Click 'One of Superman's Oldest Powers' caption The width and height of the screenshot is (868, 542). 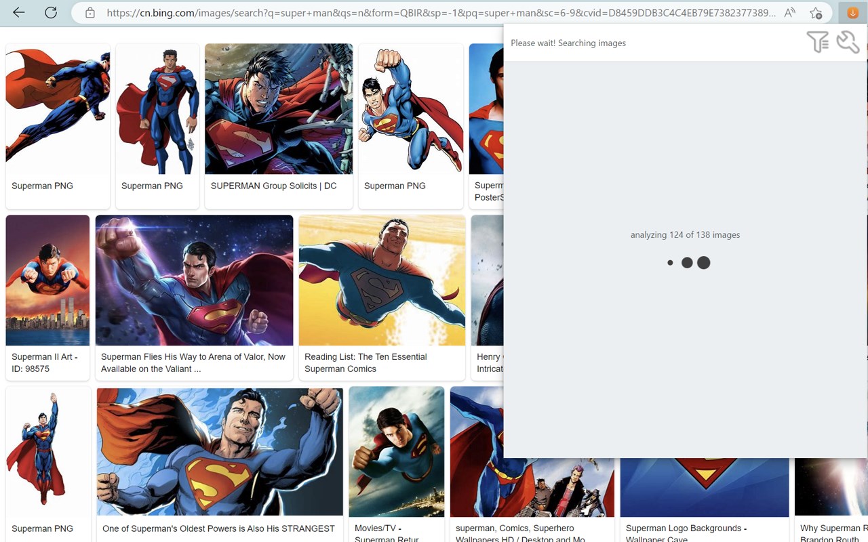[x=218, y=528]
